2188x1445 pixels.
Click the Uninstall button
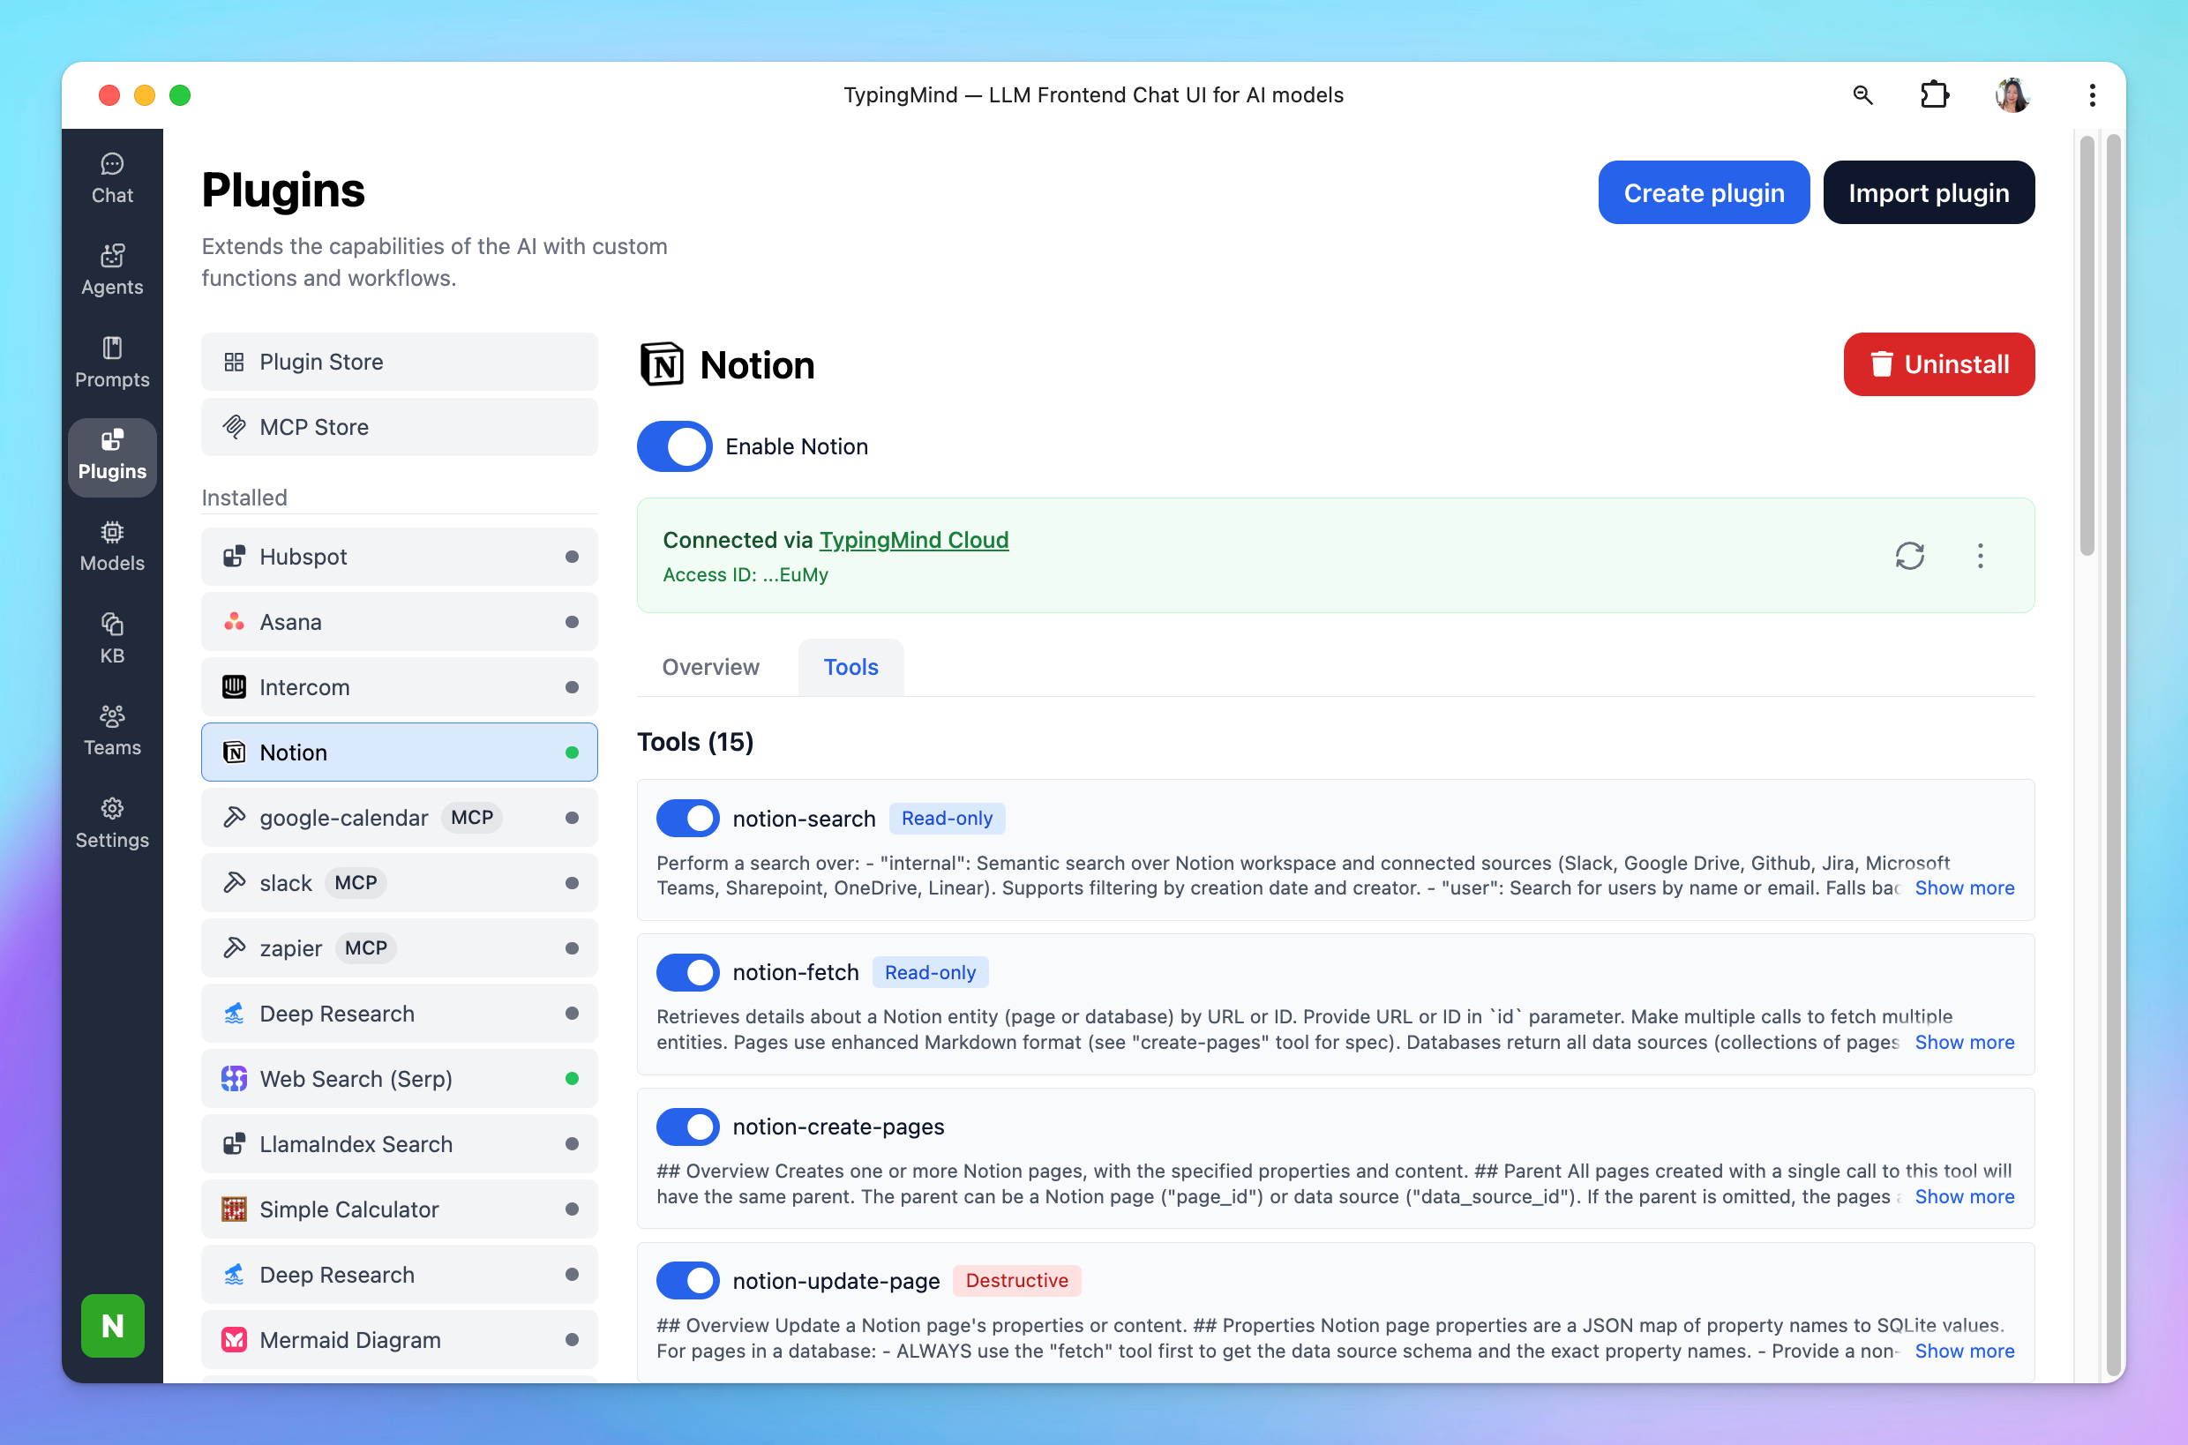pyautogui.click(x=1938, y=364)
